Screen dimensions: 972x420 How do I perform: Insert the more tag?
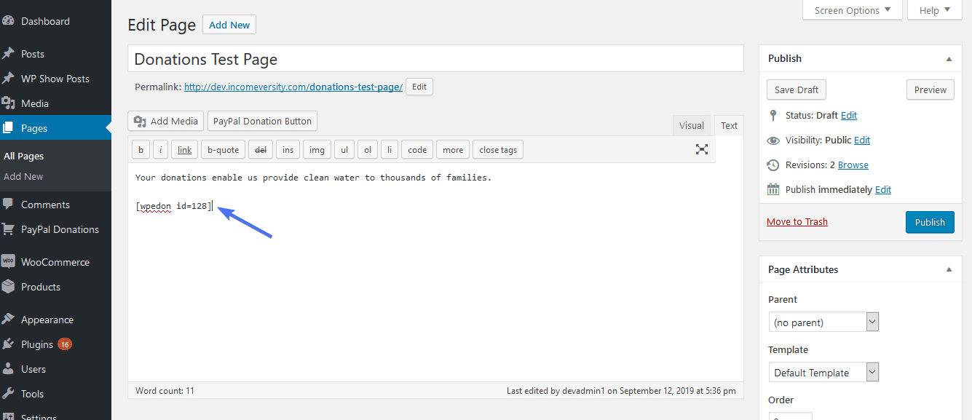[453, 150]
